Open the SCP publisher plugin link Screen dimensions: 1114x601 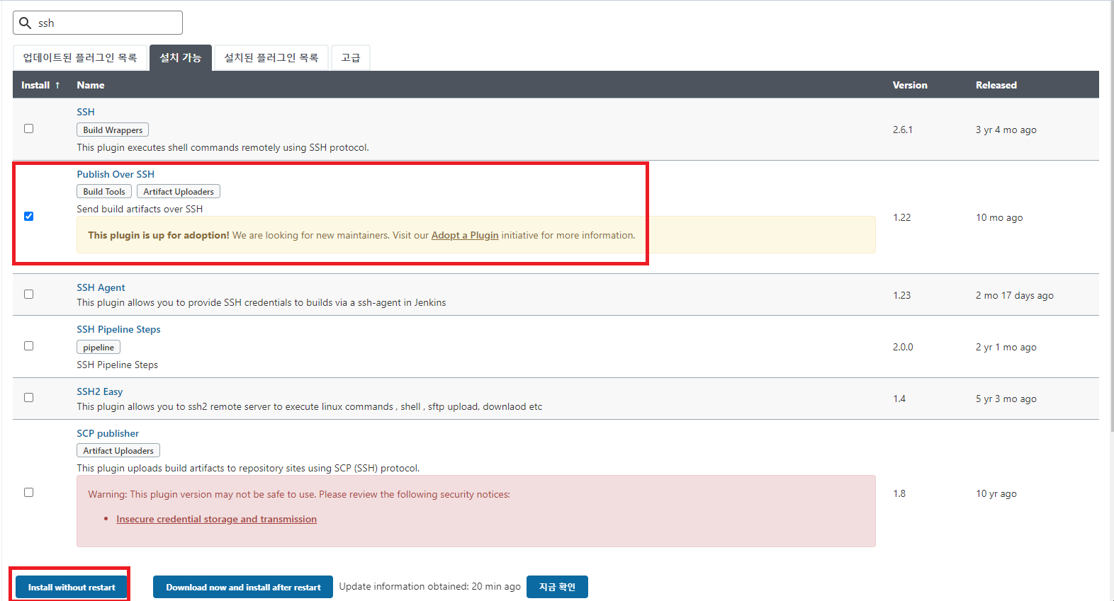coord(108,433)
